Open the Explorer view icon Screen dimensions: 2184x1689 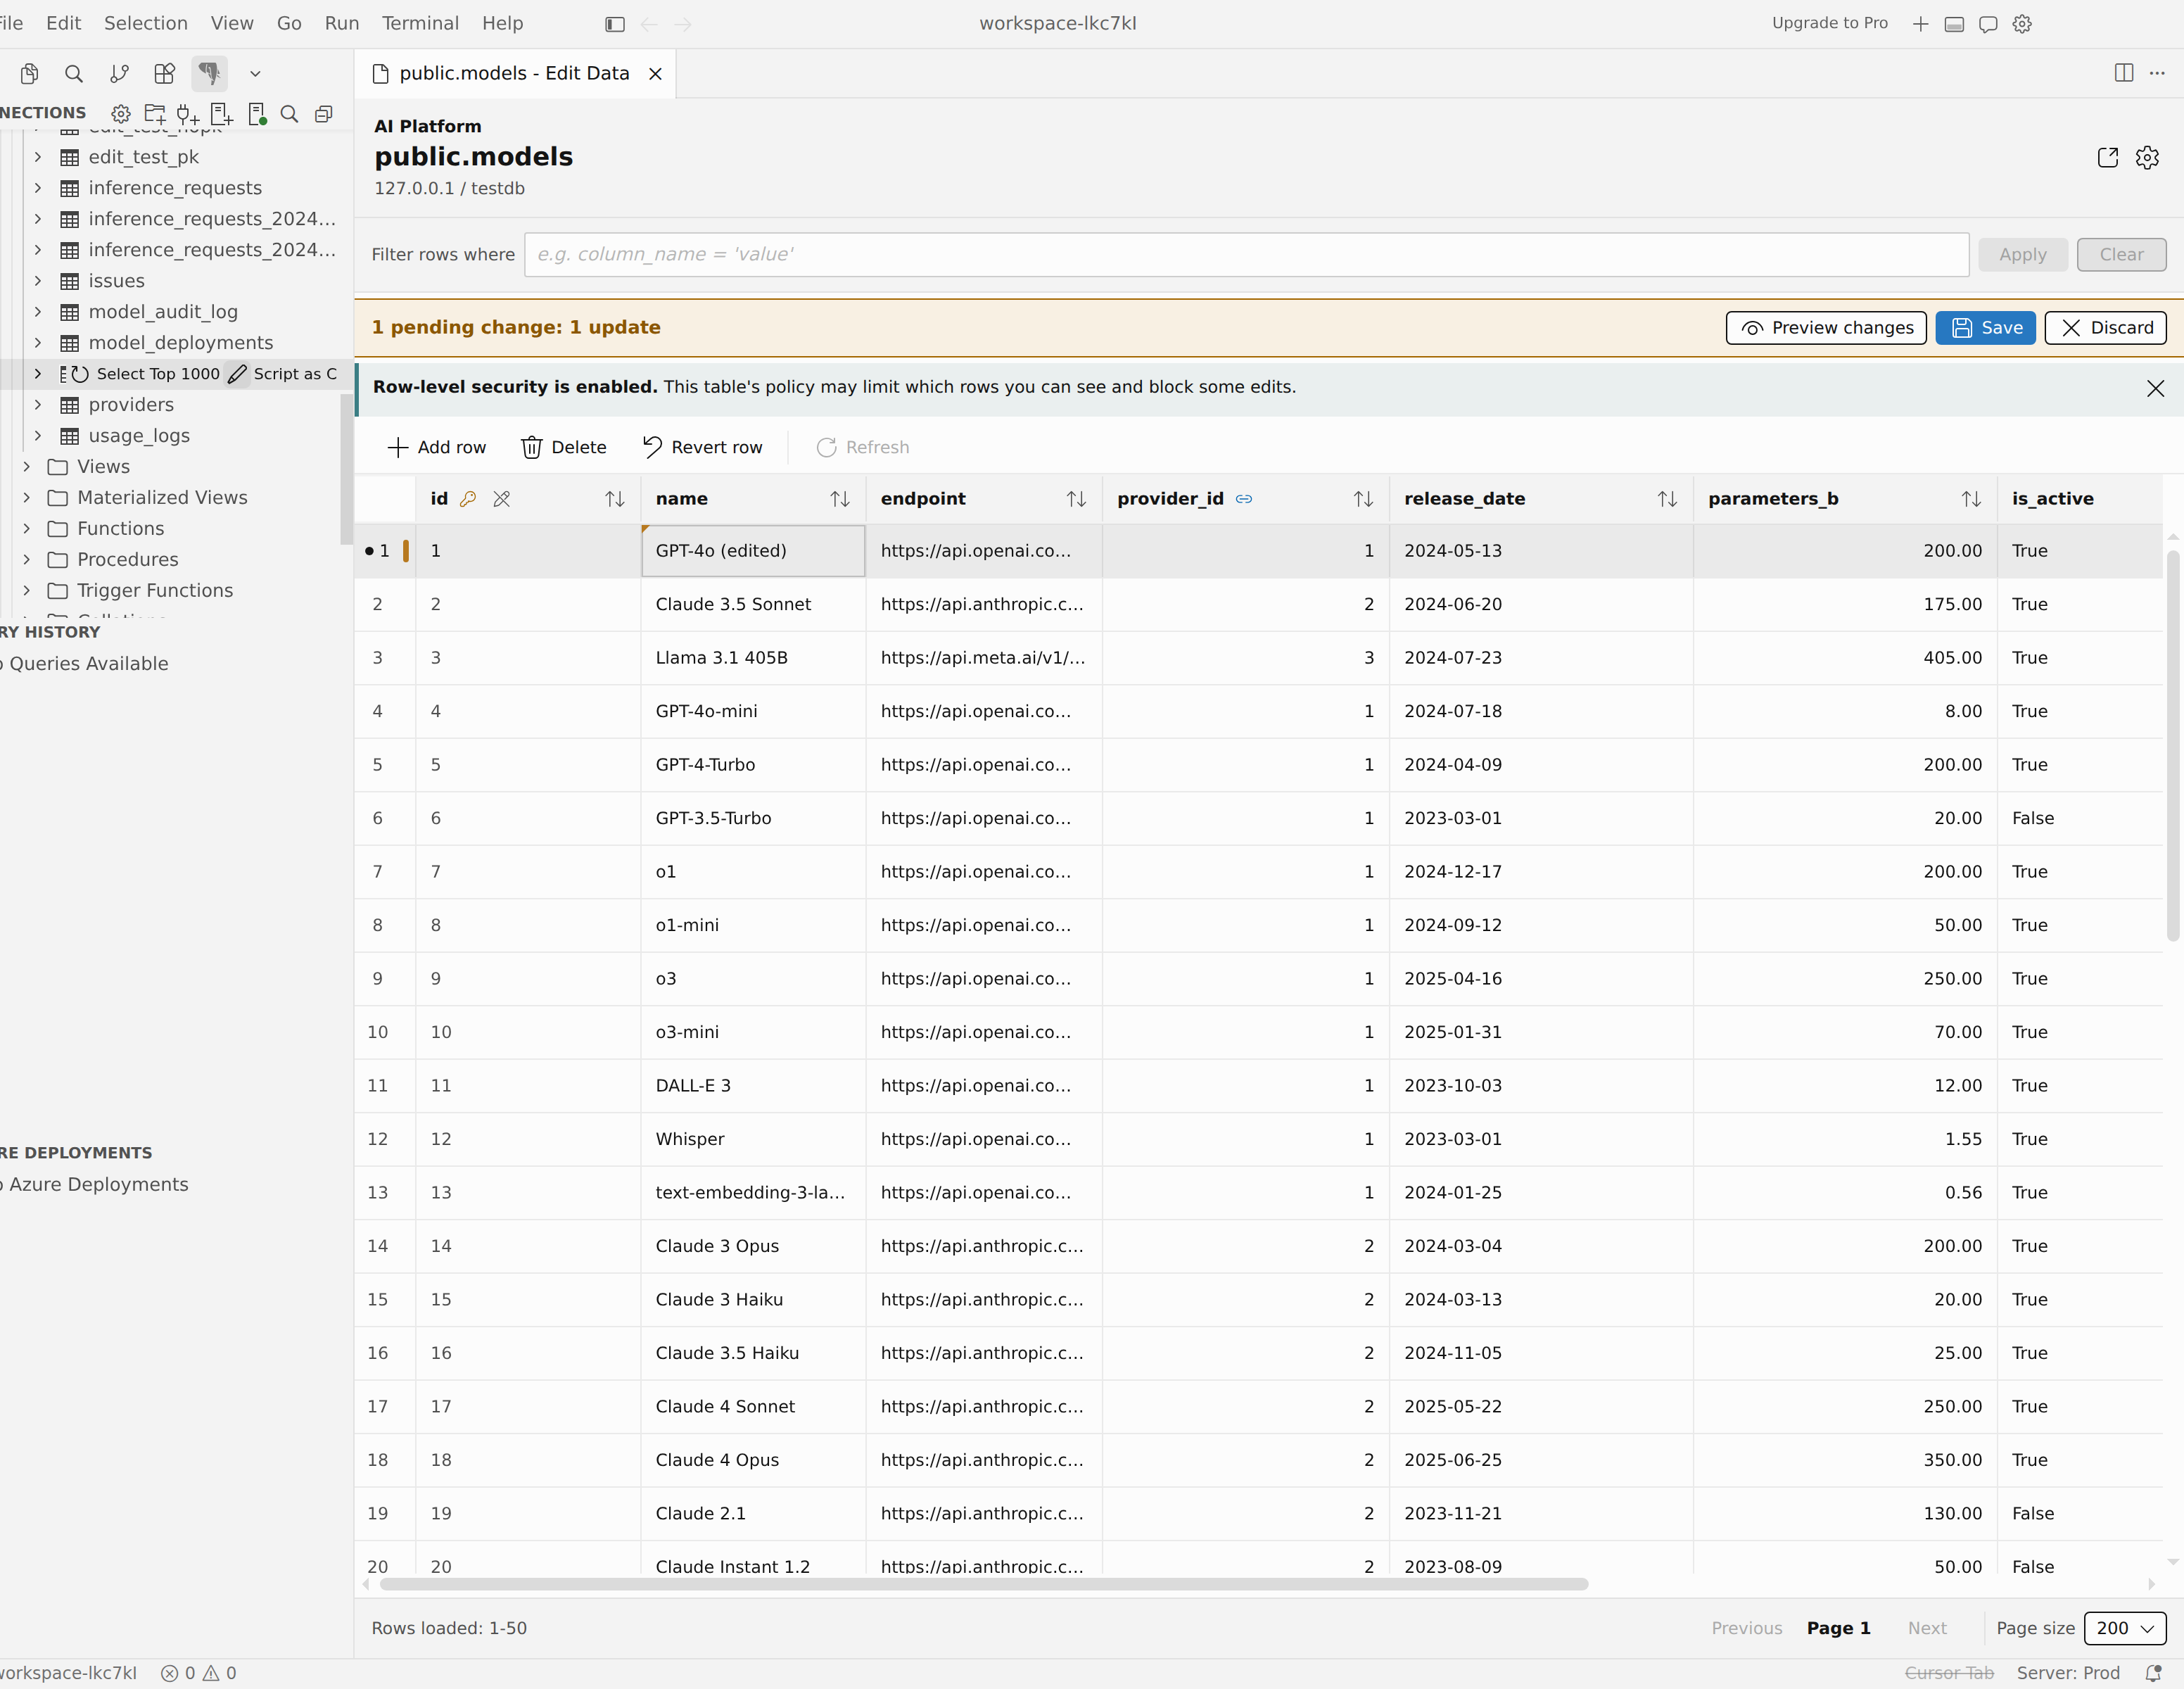point(30,73)
